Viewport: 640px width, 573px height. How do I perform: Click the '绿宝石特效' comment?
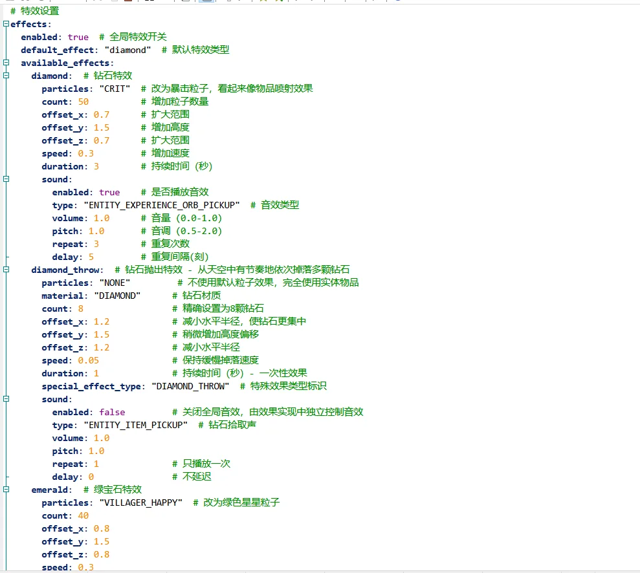pyautogui.click(x=118, y=490)
